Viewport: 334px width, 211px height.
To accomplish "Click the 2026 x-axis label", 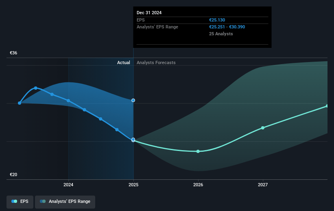I will (198, 185).
